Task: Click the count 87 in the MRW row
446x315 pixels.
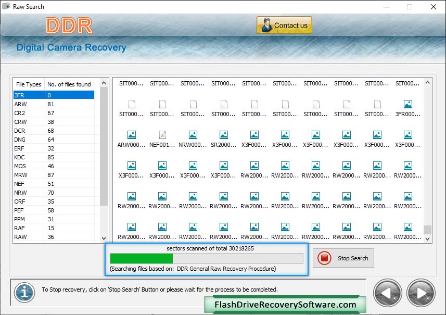Action: click(x=51, y=175)
